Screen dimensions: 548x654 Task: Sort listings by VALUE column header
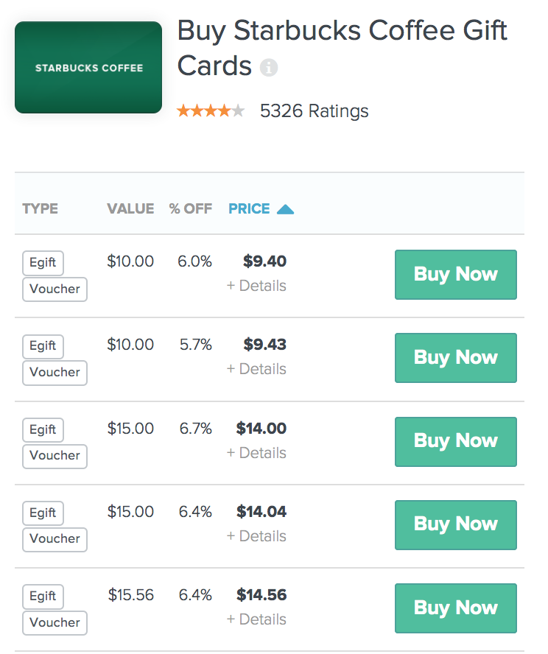click(130, 208)
